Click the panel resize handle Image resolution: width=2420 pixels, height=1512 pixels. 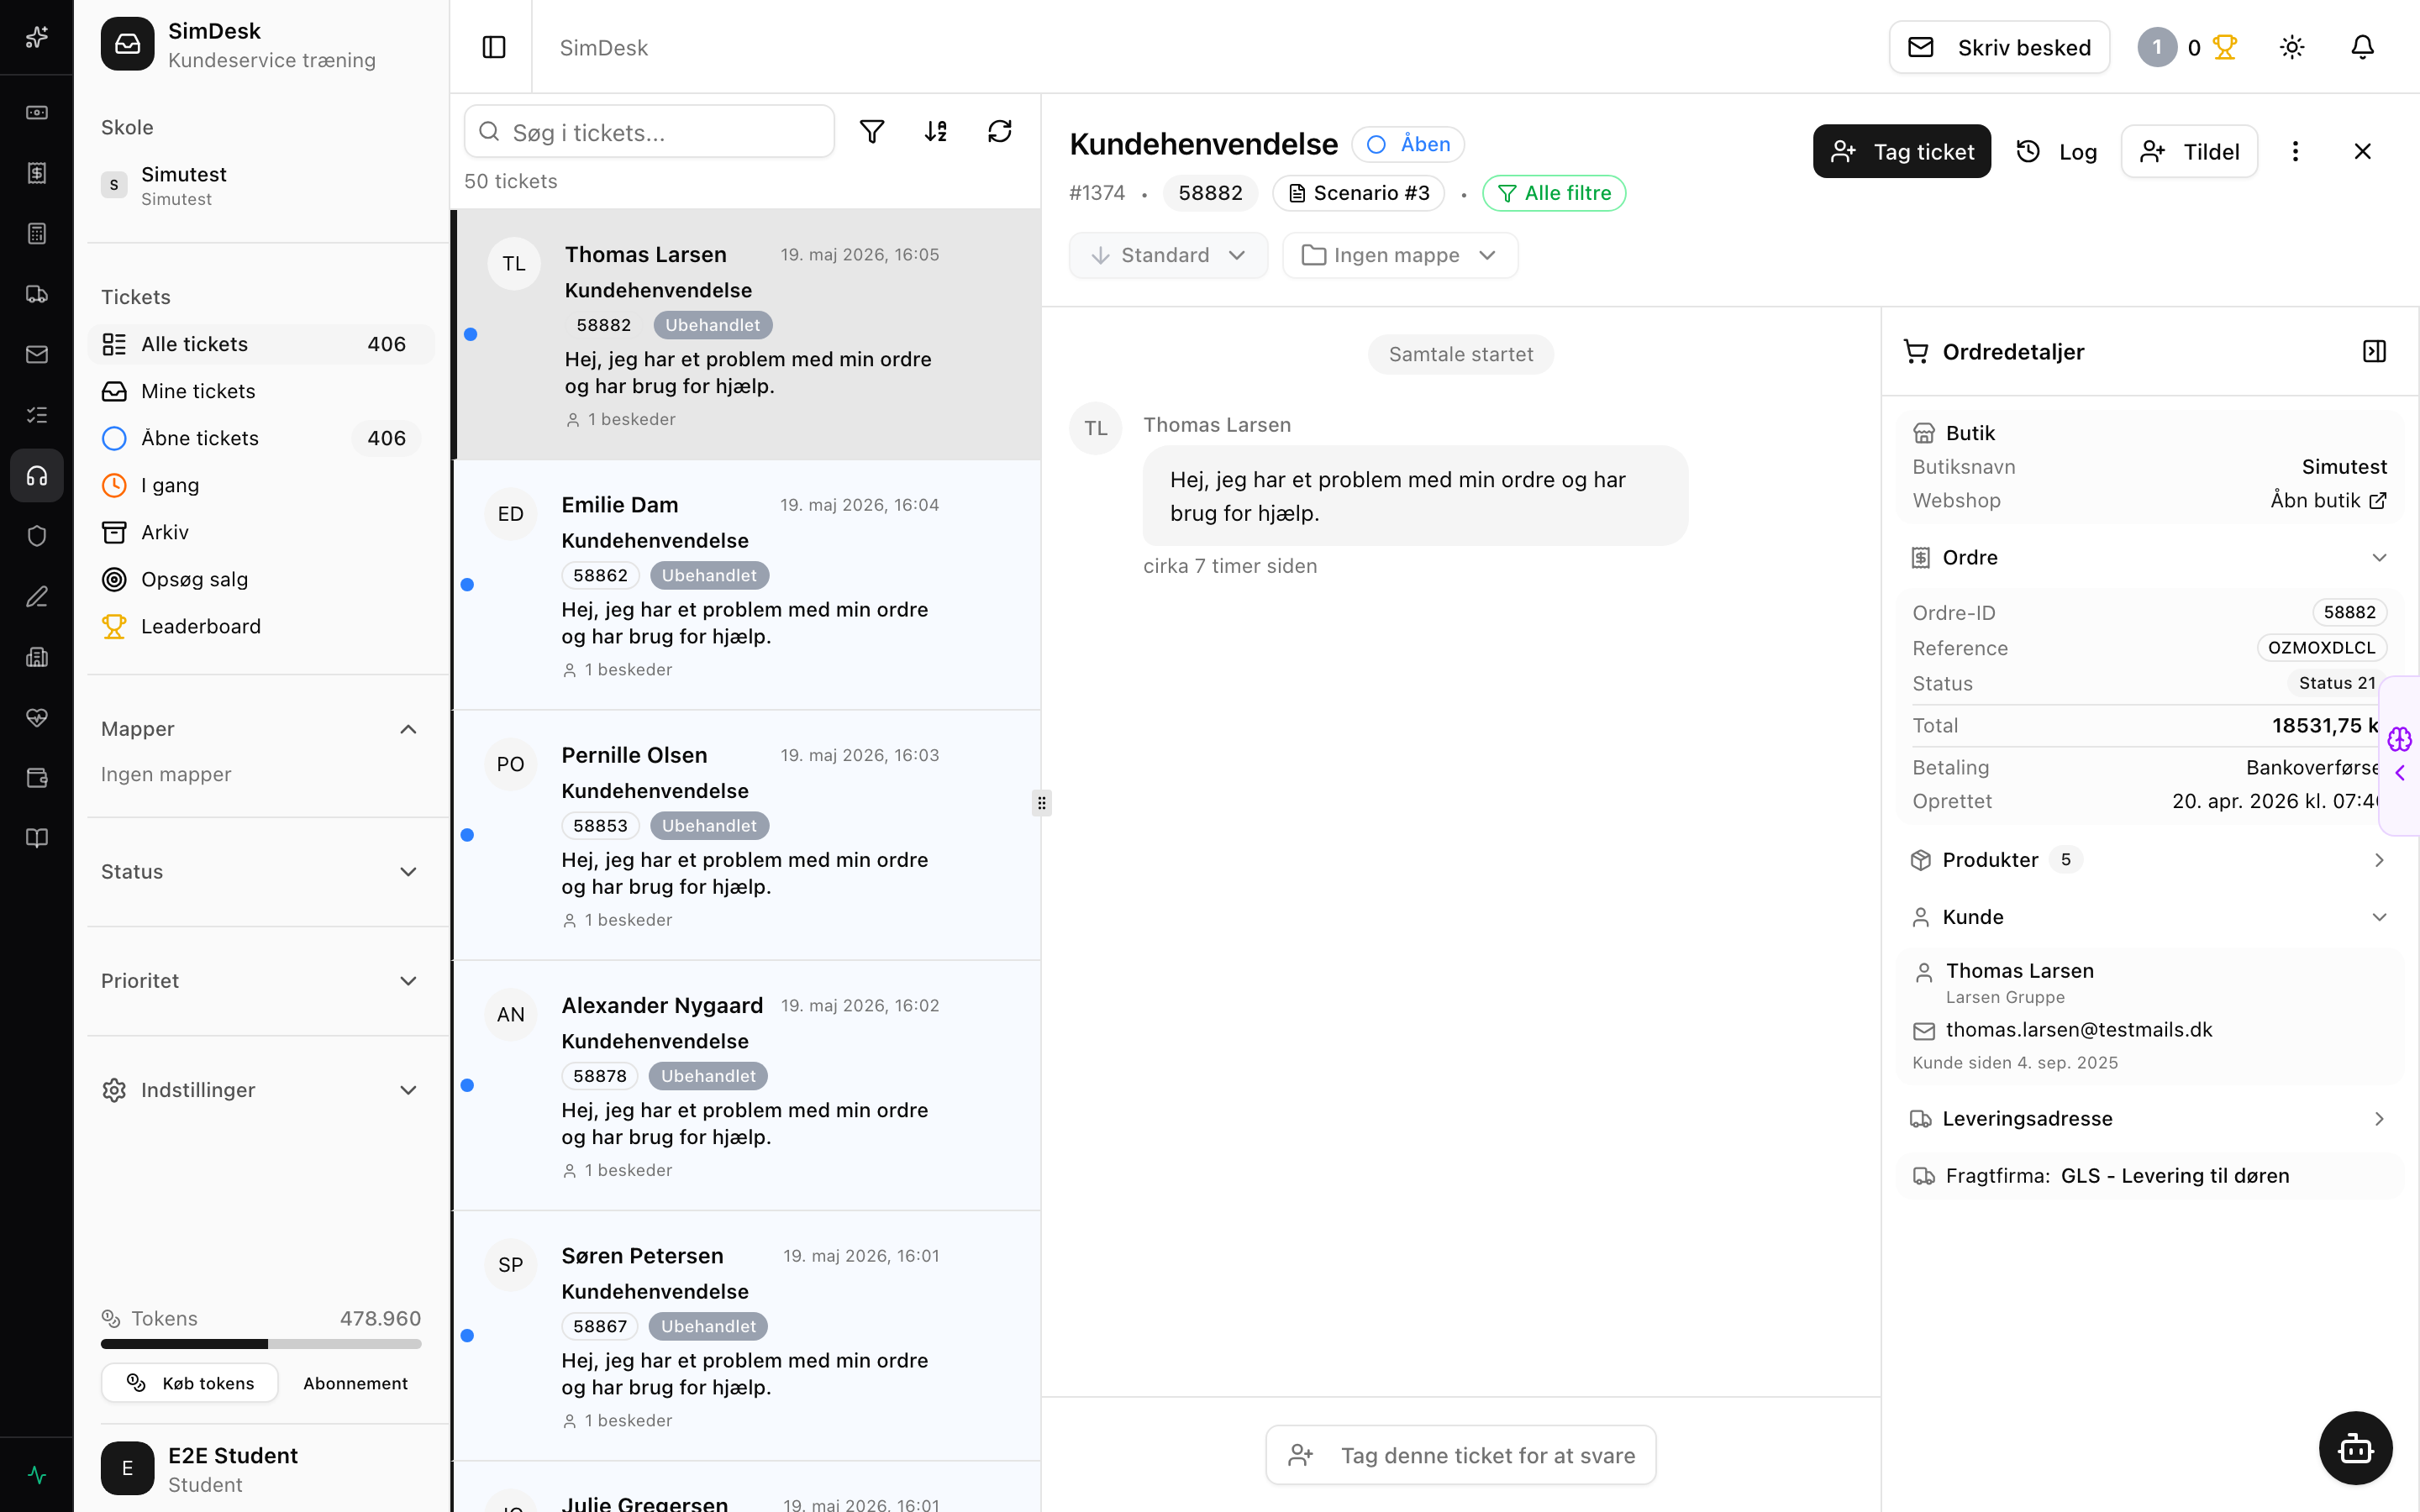[x=1041, y=803]
